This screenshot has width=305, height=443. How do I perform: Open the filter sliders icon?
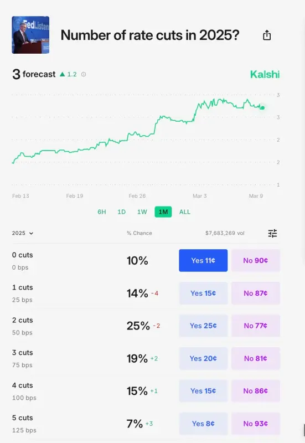[272, 233]
